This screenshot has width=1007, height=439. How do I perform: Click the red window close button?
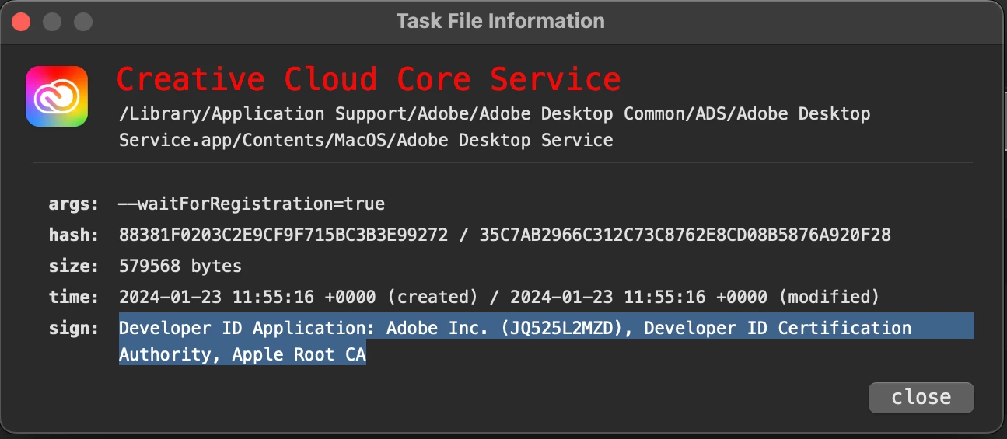pos(21,21)
